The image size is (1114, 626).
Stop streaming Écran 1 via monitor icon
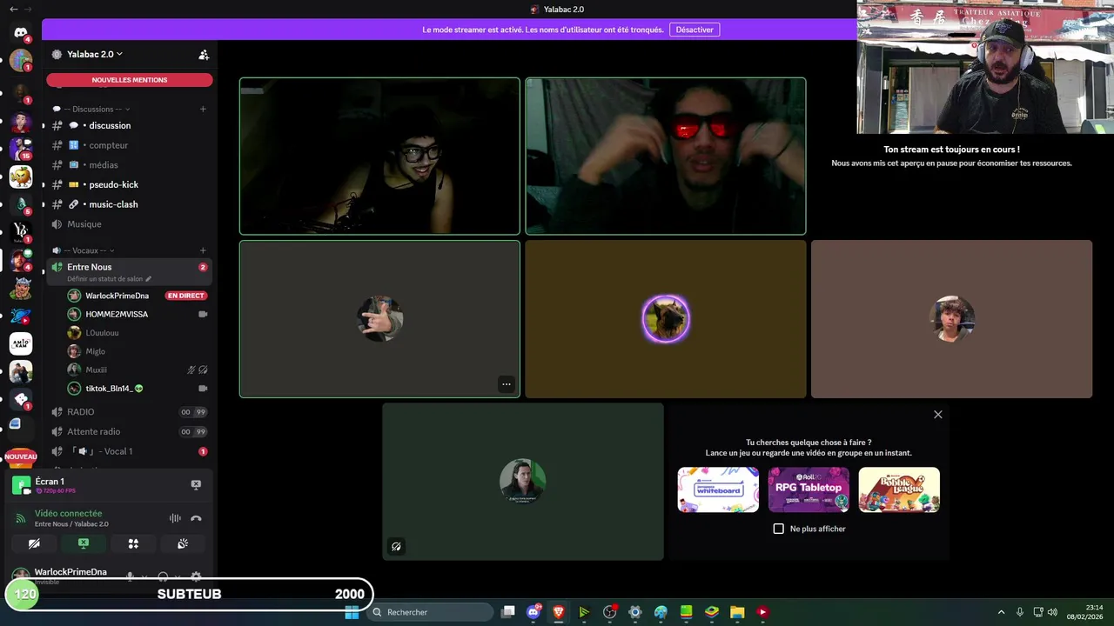click(196, 484)
